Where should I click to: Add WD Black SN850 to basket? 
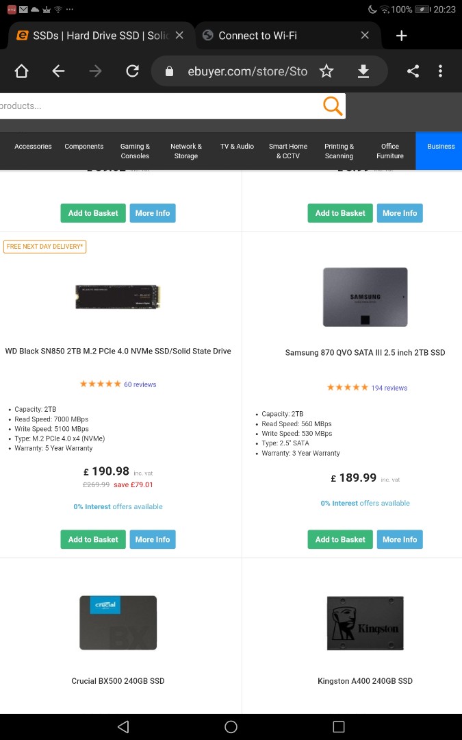[x=93, y=539]
